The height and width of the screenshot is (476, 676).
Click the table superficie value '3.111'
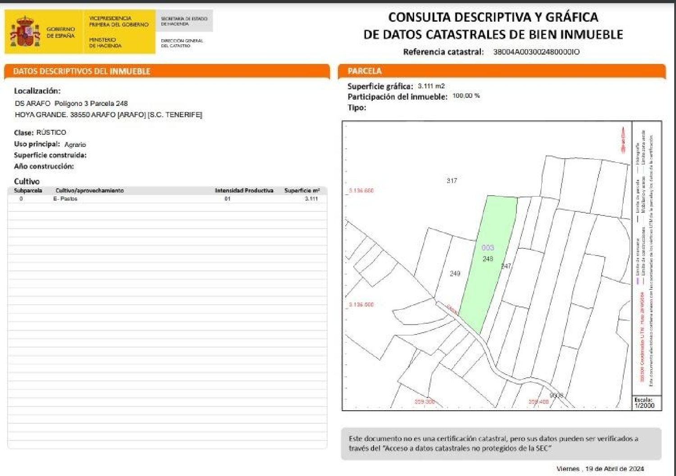point(311,199)
